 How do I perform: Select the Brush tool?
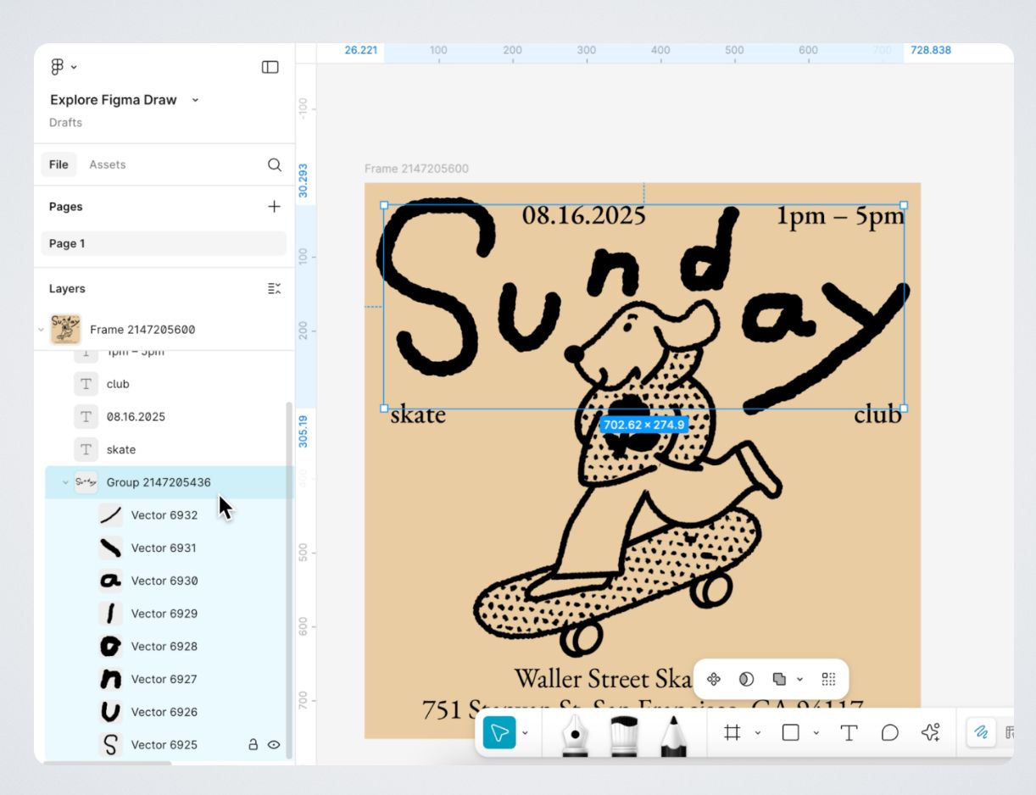click(x=624, y=734)
